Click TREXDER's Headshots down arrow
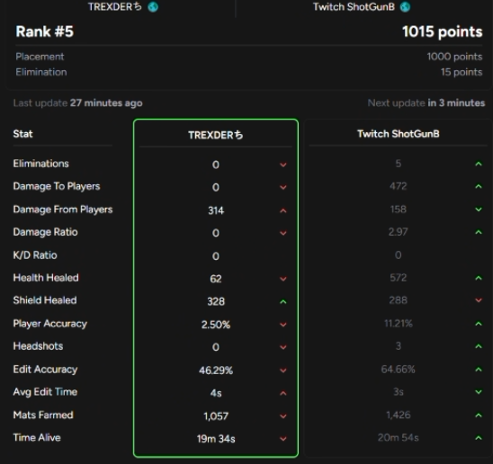Image resolution: width=493 pixels, height=464 pixels. tap(283, 347)
